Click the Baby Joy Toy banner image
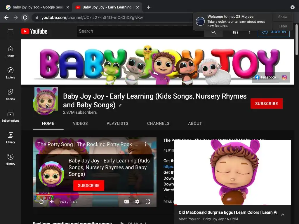This screenshot has width=299, height=224. point(157,62)
